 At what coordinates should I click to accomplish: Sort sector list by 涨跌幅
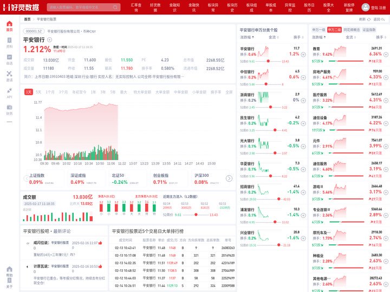[x=319, y=37]
